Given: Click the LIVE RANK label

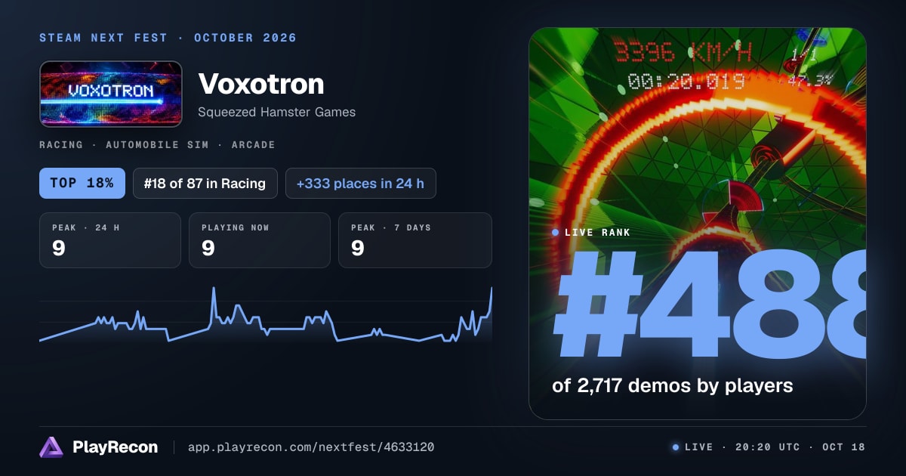Looking at the screenshot, I should (x=597, y=233).
